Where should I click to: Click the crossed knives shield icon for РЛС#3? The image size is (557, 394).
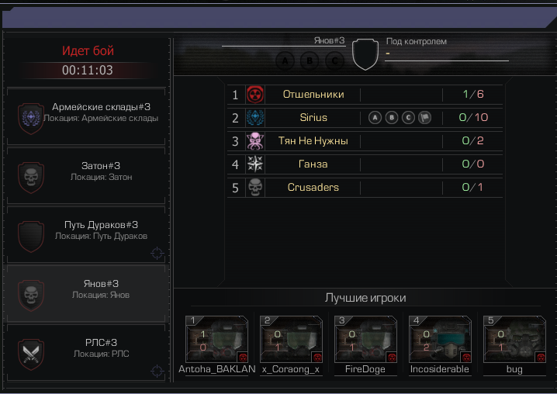pos(31,354)
